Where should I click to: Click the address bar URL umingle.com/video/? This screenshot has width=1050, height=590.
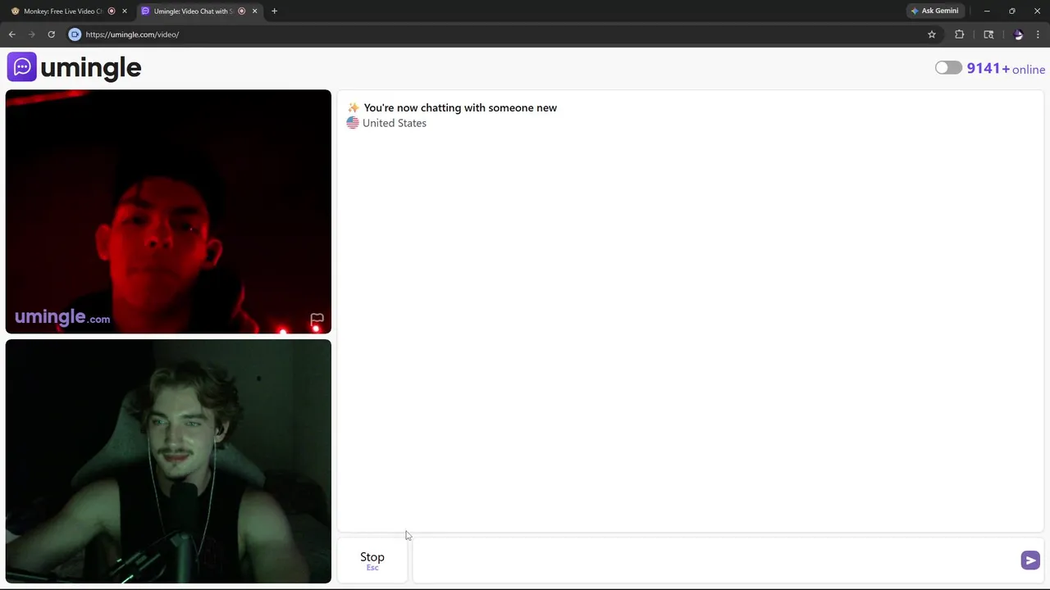click(x=132, y=34)
